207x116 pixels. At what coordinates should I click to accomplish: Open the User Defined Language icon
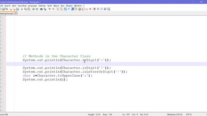(76, 9)
